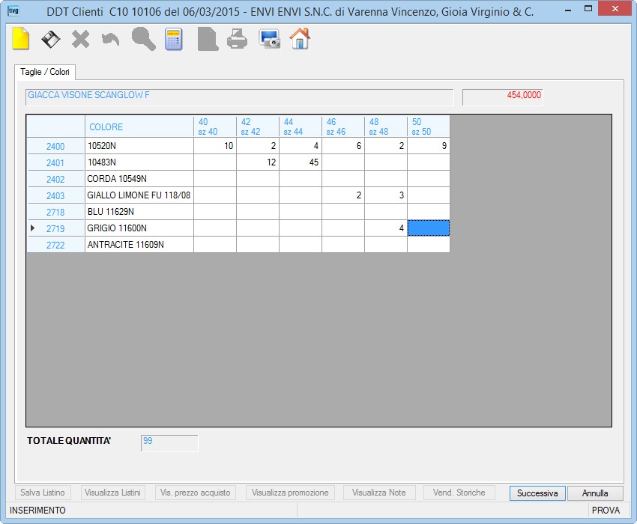Open the calculator icon
The width and height of the screenshot is (637, 524).
[174, 40]
